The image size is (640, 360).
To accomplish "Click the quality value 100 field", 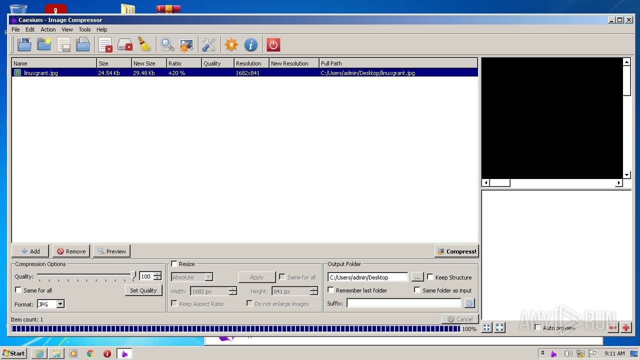I will pos(146,276).
